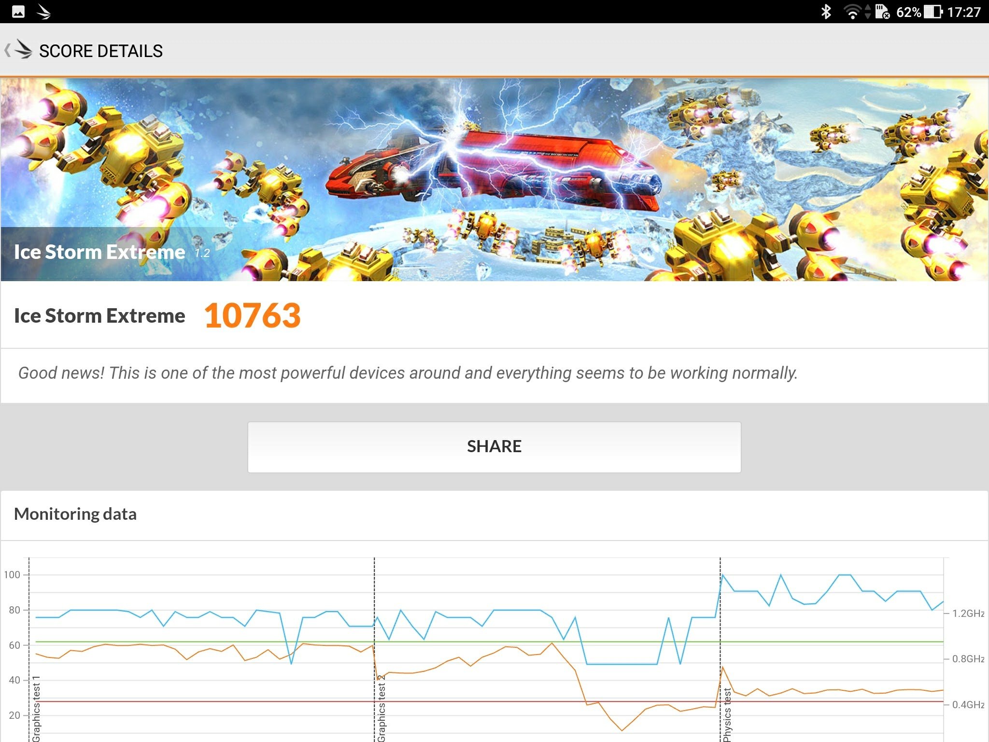Tap the battery indicator icon

pos(933,12)
